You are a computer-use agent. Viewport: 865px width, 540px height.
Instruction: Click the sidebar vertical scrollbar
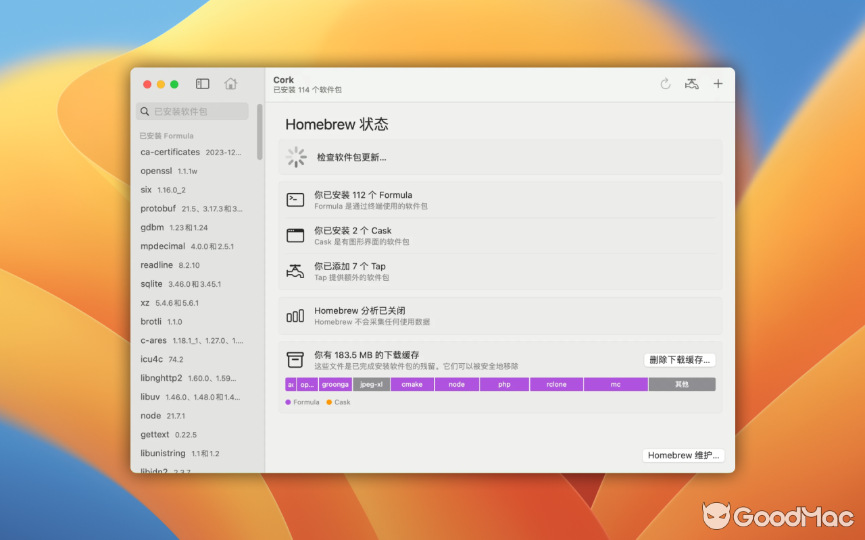tap(259, 132)
